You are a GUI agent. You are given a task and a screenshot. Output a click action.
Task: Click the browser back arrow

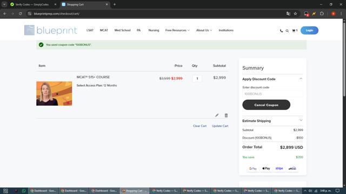click(5, 13)
